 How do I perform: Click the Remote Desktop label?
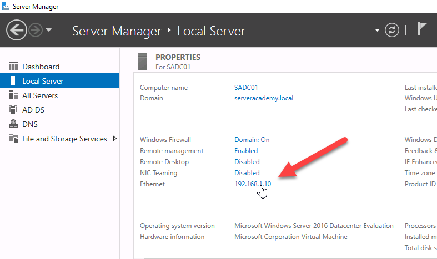tap(164, 162)
